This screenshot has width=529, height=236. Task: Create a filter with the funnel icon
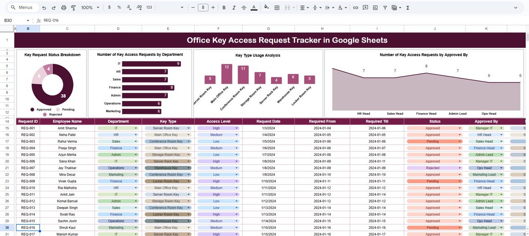coord(385,7)
